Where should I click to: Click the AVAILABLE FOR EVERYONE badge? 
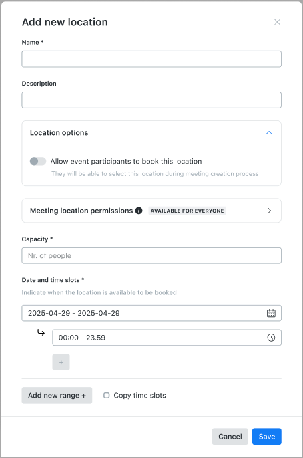pyautogui.click(x=188, y=211)
